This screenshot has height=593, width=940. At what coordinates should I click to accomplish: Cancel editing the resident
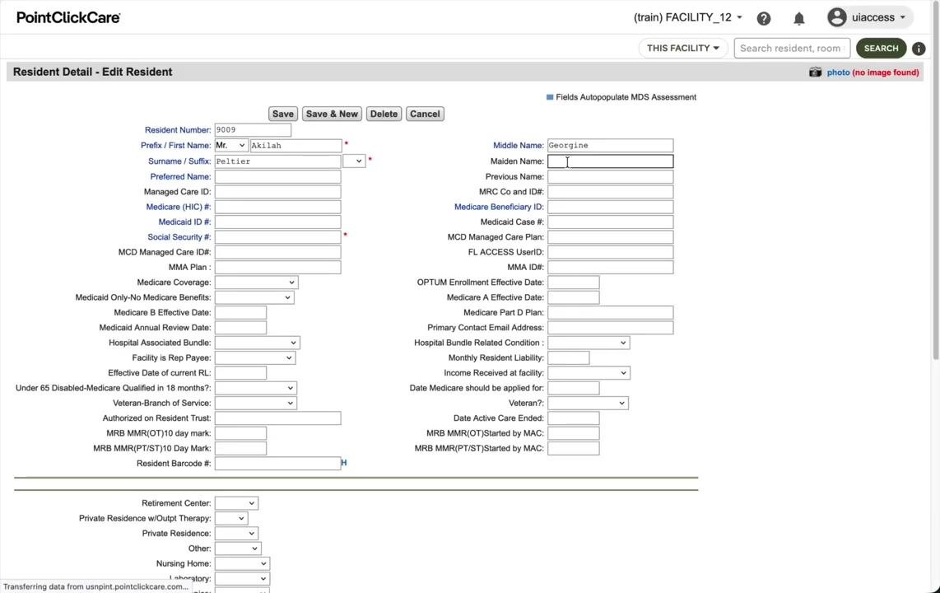pos(425,114)
